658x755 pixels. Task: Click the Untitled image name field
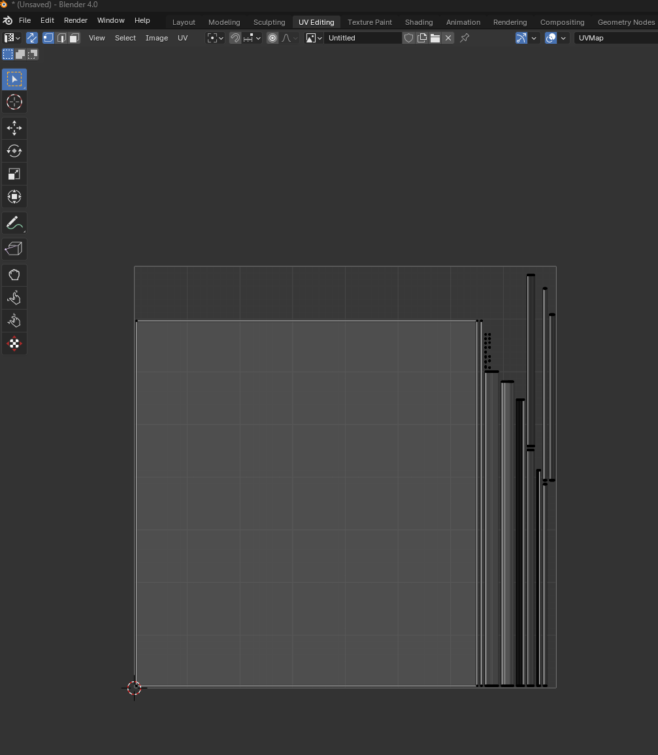click(x=363, y=38)
